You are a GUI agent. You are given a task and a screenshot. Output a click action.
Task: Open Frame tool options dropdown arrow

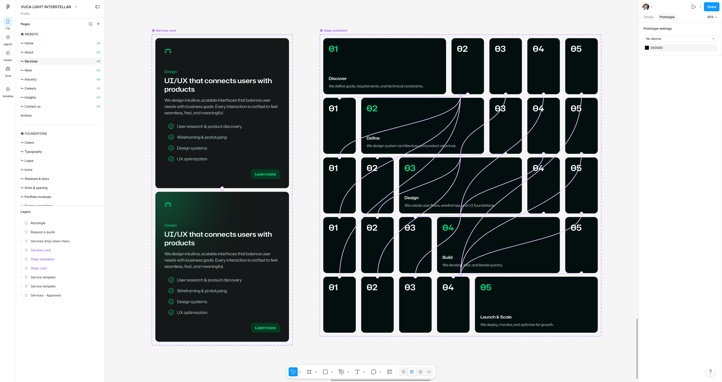(x=316, y=372)
